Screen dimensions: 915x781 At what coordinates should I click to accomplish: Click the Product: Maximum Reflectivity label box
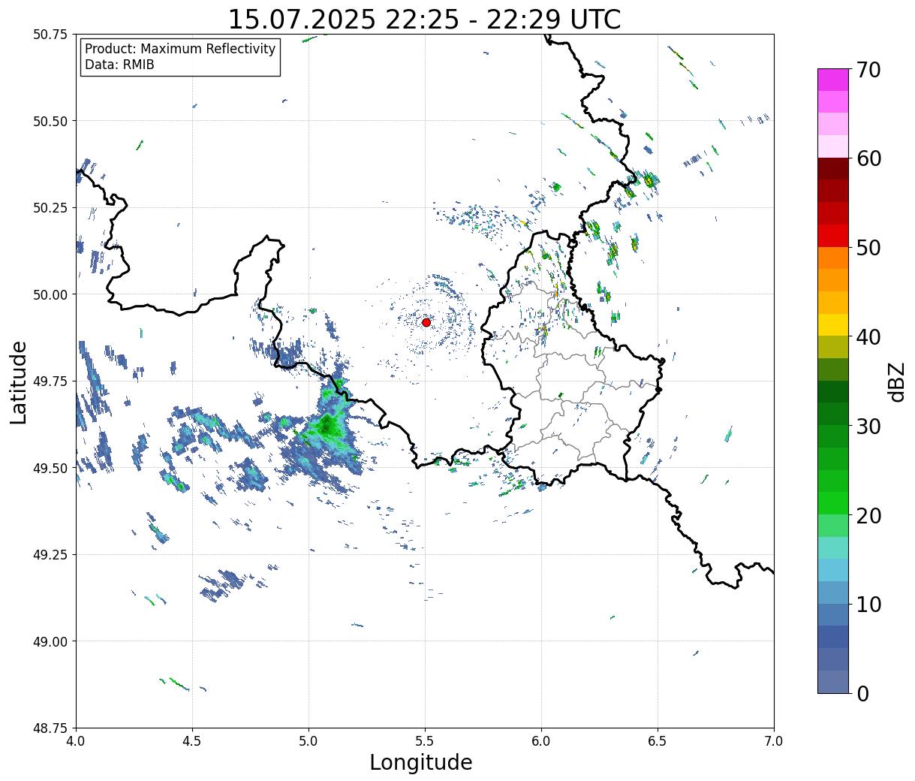coord(180,57)
